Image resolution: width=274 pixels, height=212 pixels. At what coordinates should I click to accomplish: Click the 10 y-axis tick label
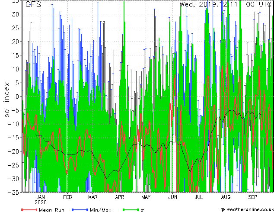click(16, 69)
